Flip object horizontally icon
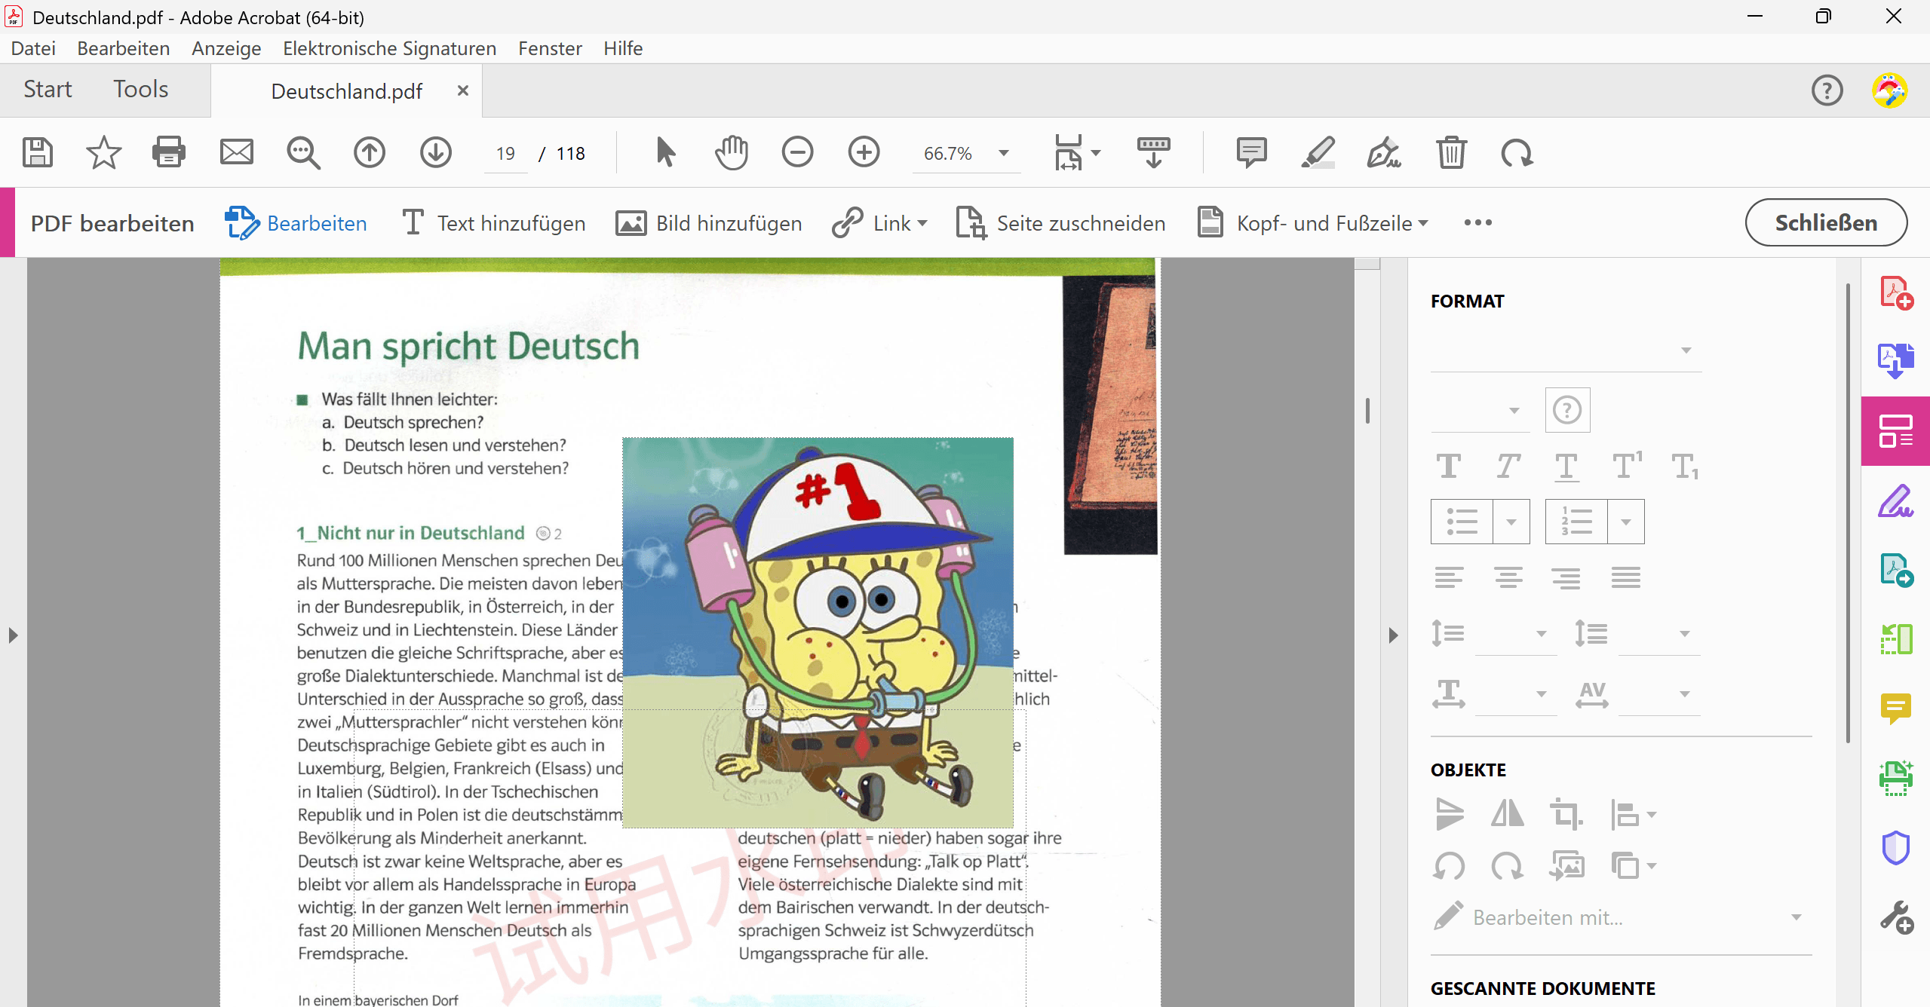The image size is (1930, 1007). pyautogui.click(x=1507, y=815)
